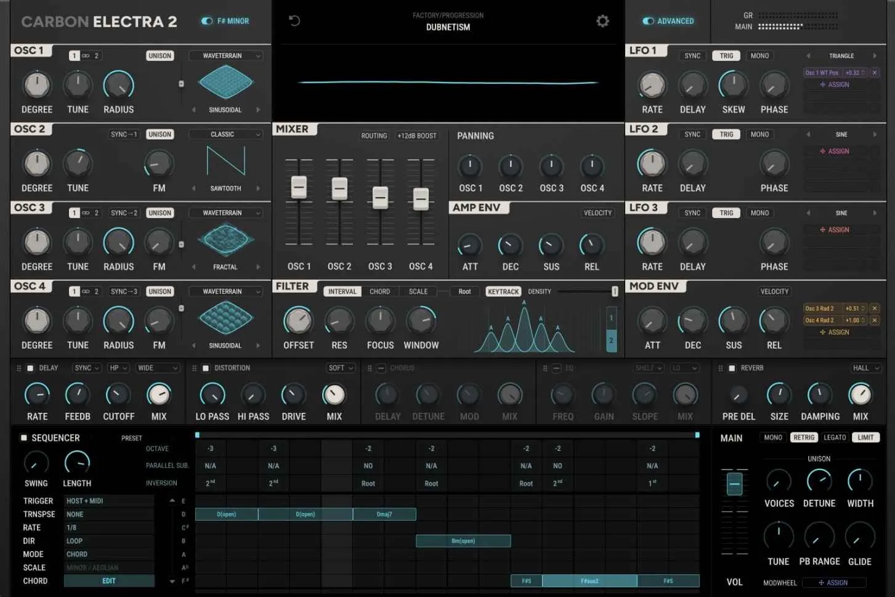This screenshot has height=597, width=895.
Task: Click the Reverb effect drag handle
Action: 720,368
